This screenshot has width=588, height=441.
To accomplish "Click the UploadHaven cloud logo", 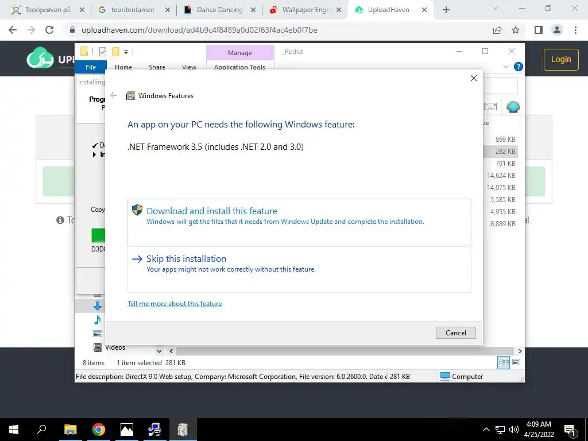I will pyautogui.click(x=40, y=58).
